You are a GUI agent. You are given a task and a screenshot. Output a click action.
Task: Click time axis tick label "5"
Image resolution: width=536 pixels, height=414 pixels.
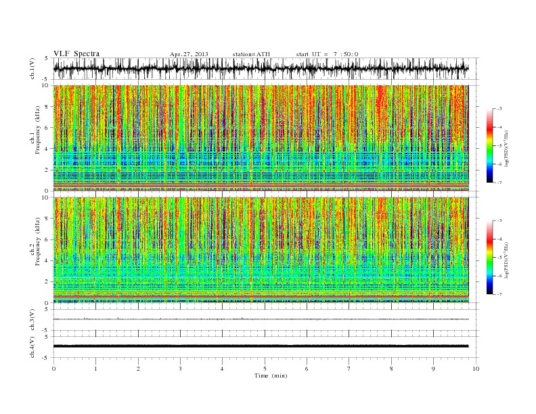[265, 369]
